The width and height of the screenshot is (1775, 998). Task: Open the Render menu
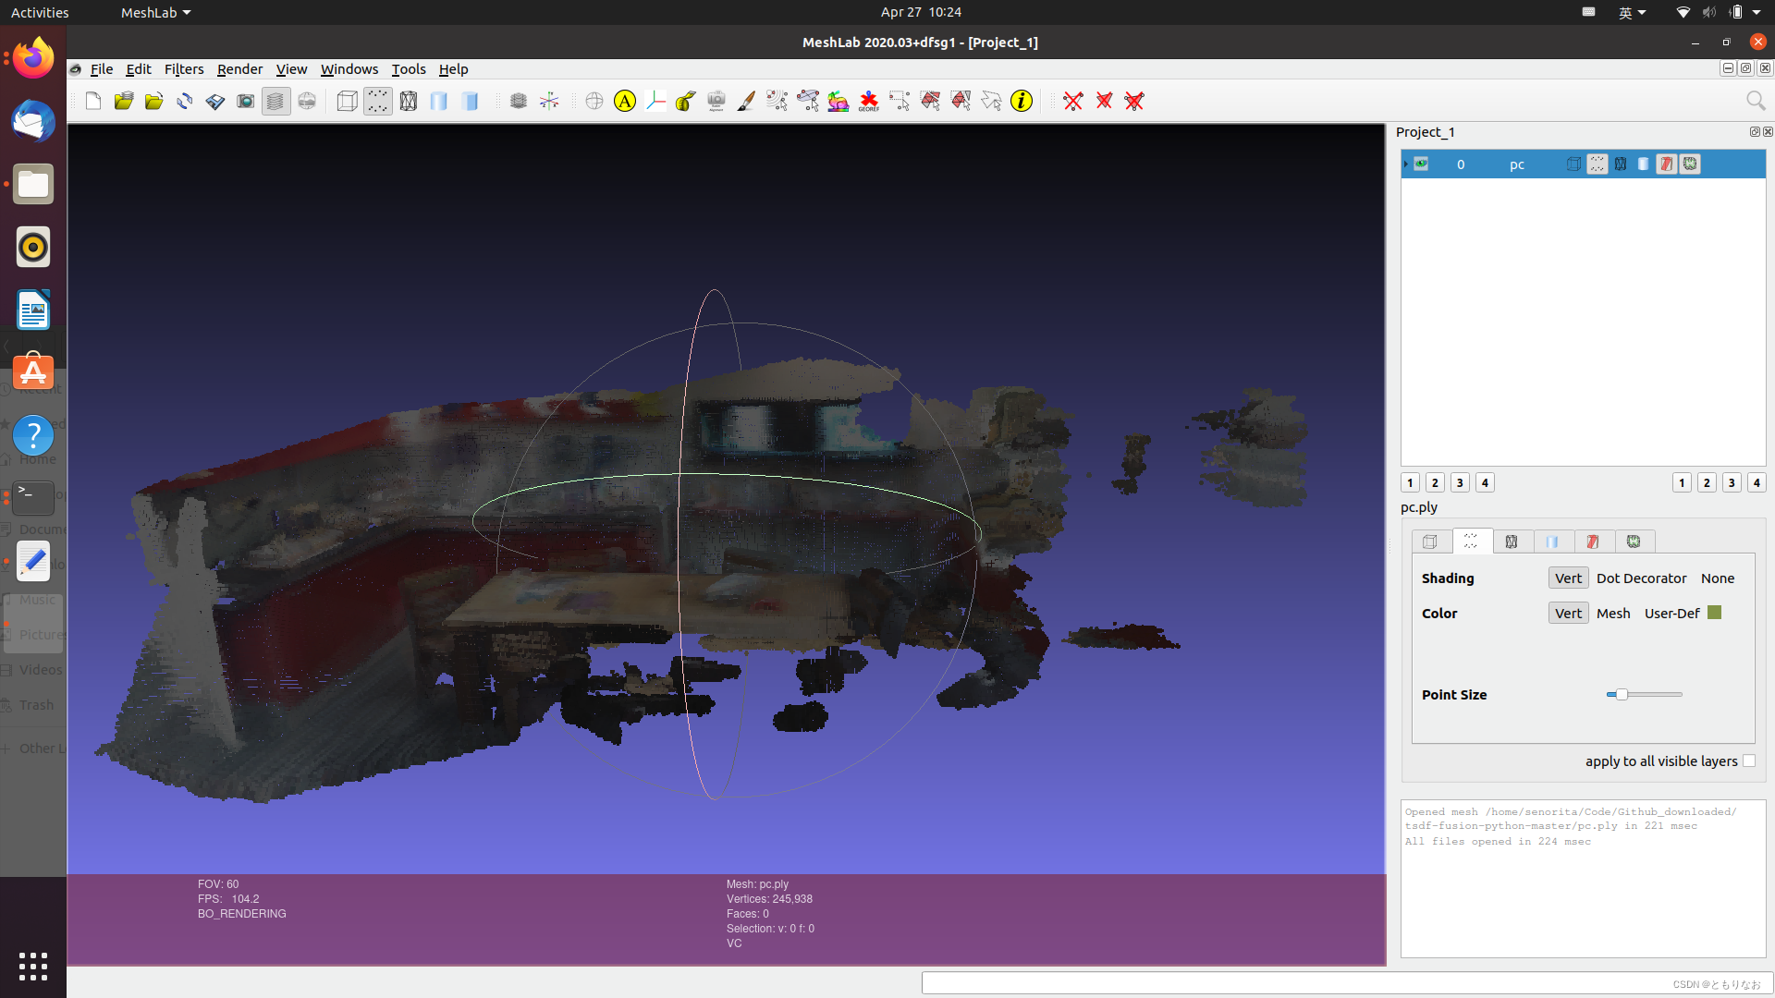pos(240,69)
